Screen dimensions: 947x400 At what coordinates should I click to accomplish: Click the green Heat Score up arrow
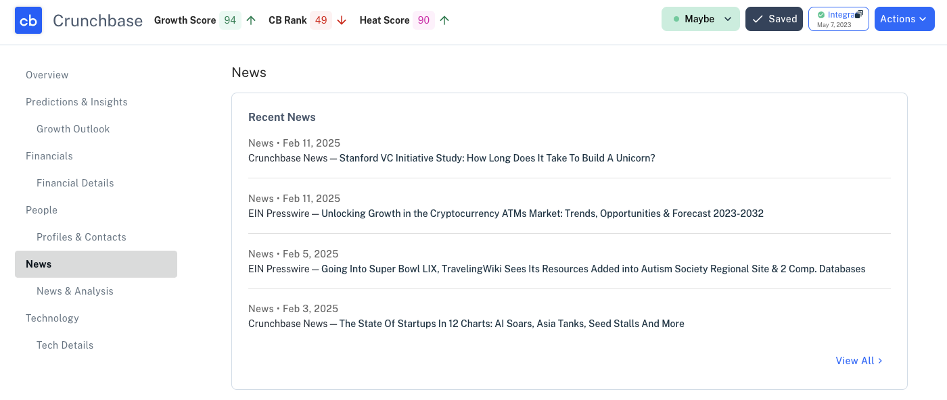[444, 20]
